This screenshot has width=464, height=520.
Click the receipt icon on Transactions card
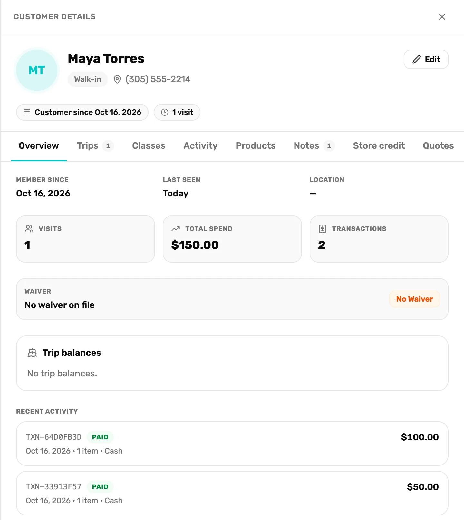(323, 229)
